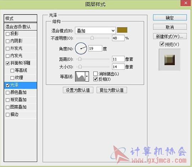Screen dimensions: 192x167
Task: Enable the 消除锯齿 anti-alias checkbox
Action: click(x=95, y=74)
